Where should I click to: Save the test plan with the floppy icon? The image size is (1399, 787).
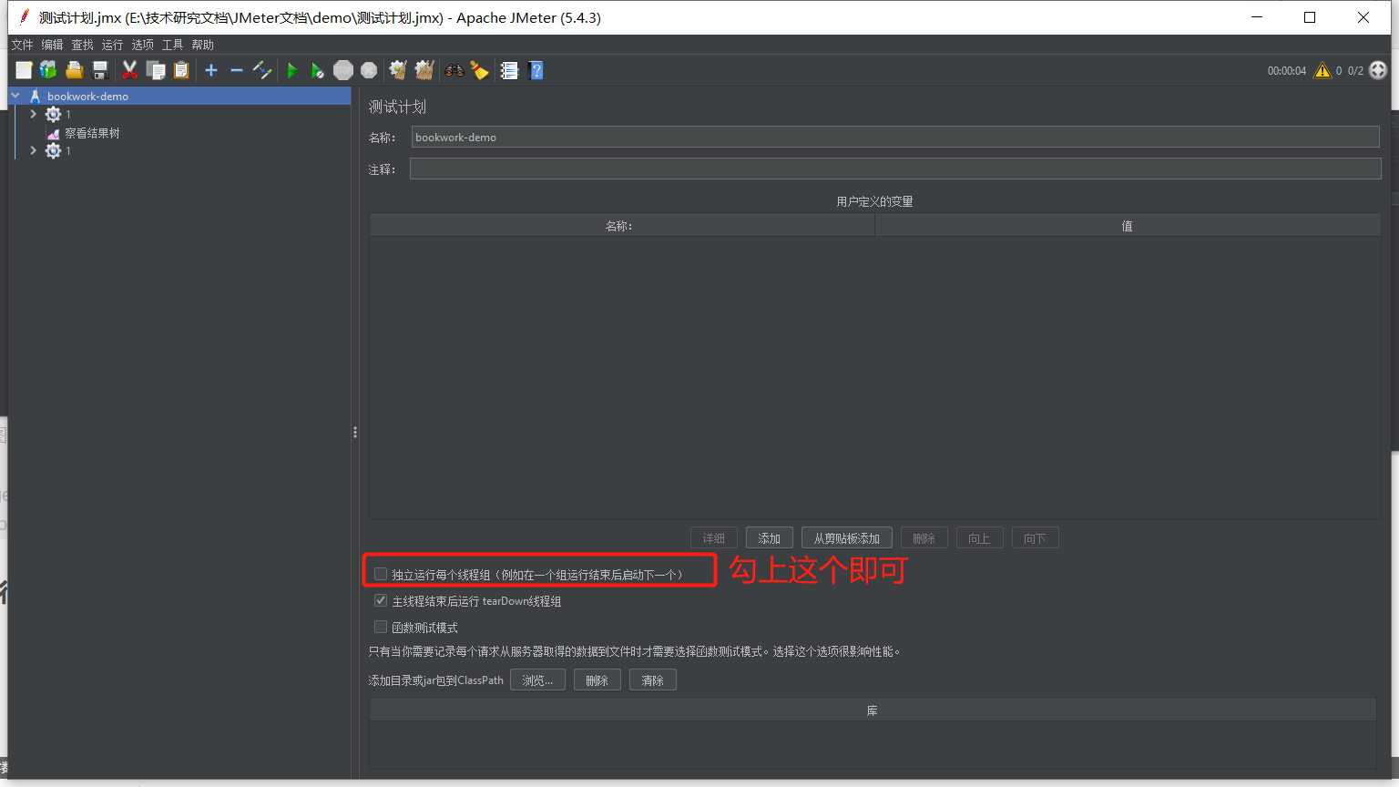[x=100, y=70]
